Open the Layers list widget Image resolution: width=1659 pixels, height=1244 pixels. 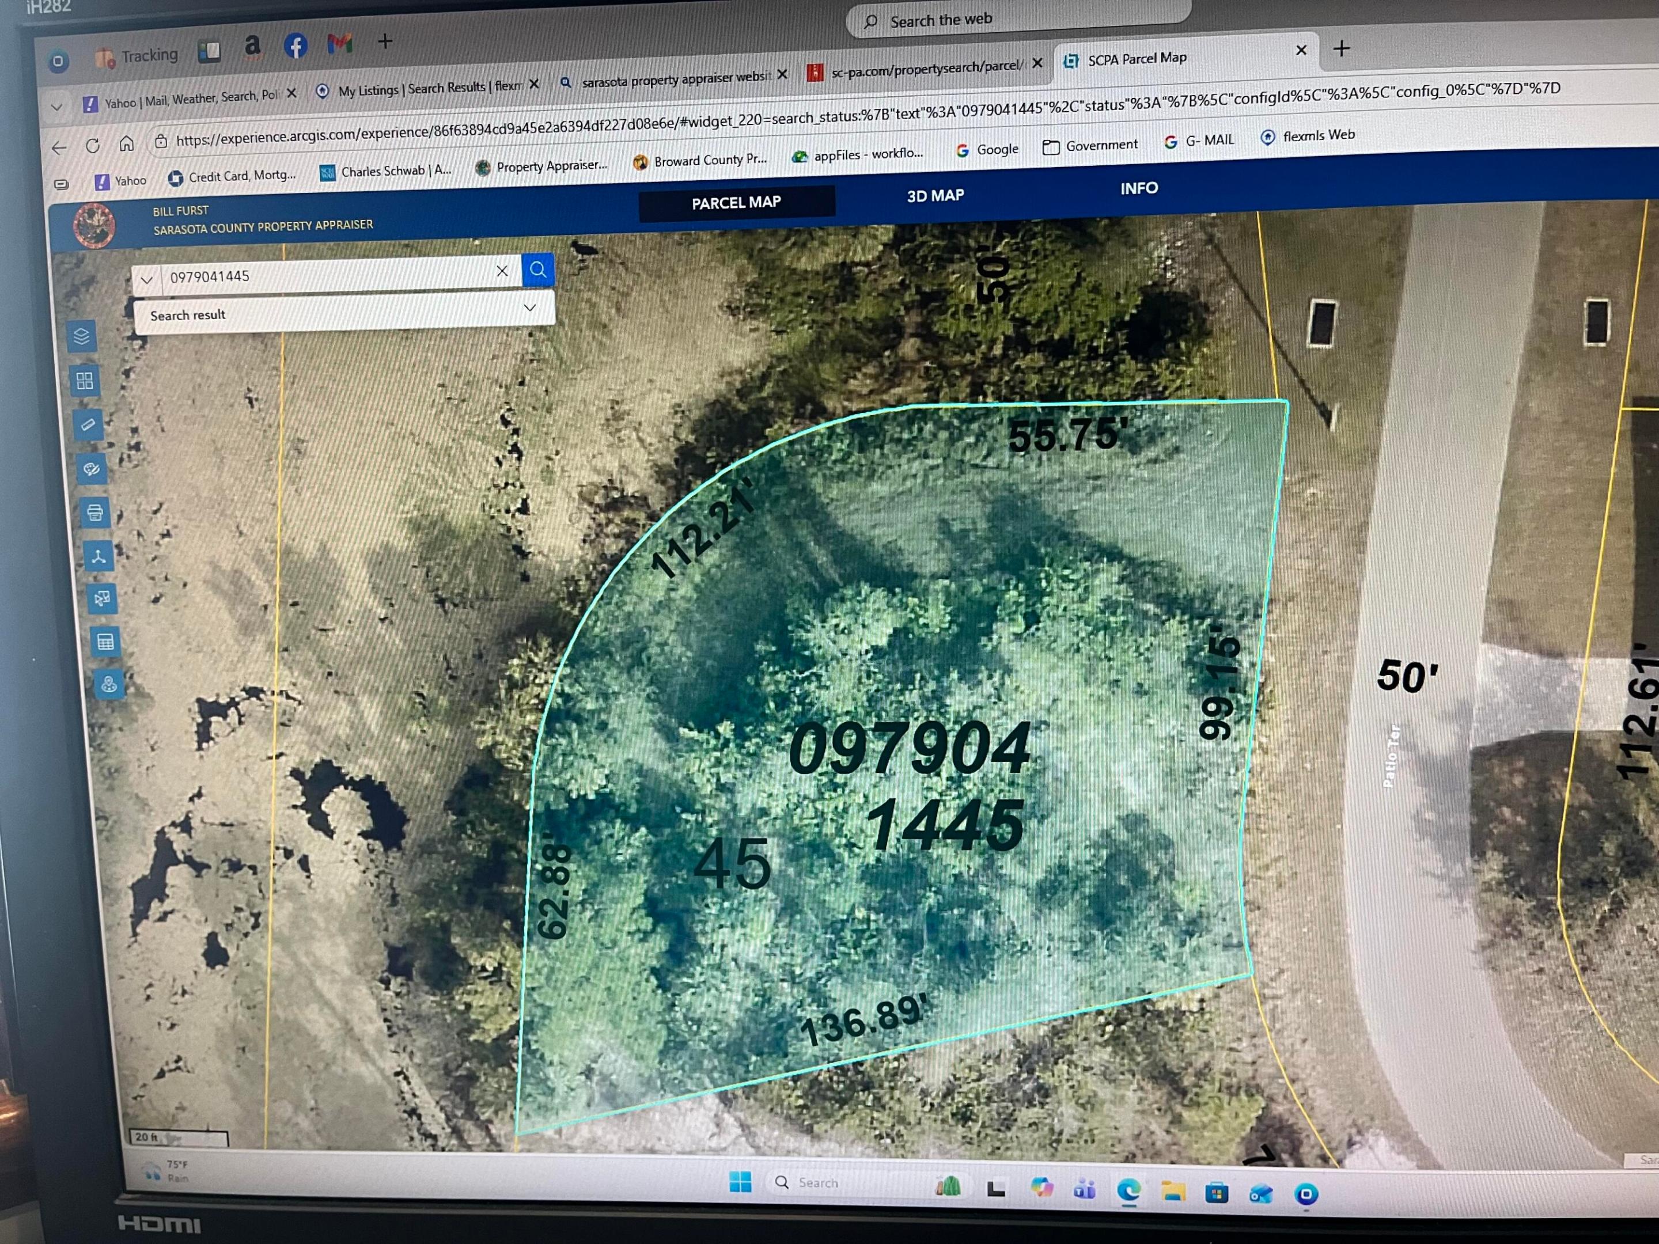pyautogui.click(x=82, y=337)
